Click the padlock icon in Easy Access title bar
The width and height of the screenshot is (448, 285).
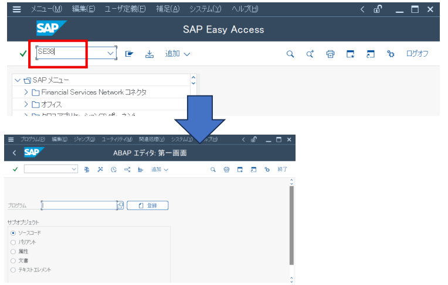[x=378, y=9]
